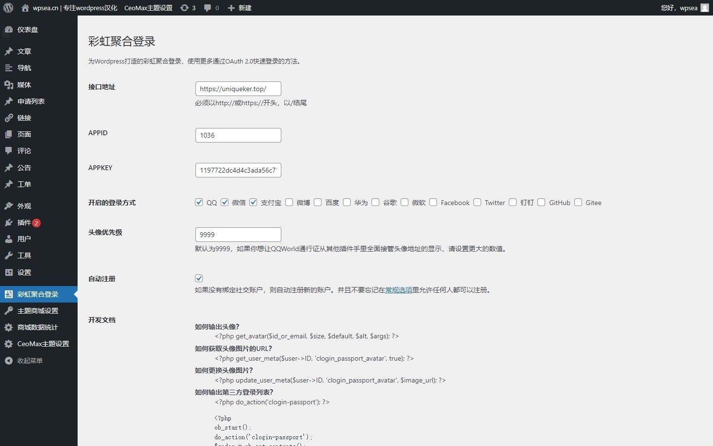The image size is (713, 446).
Task: Open 用户 (Users) from the sidebar
Action: 22,239
